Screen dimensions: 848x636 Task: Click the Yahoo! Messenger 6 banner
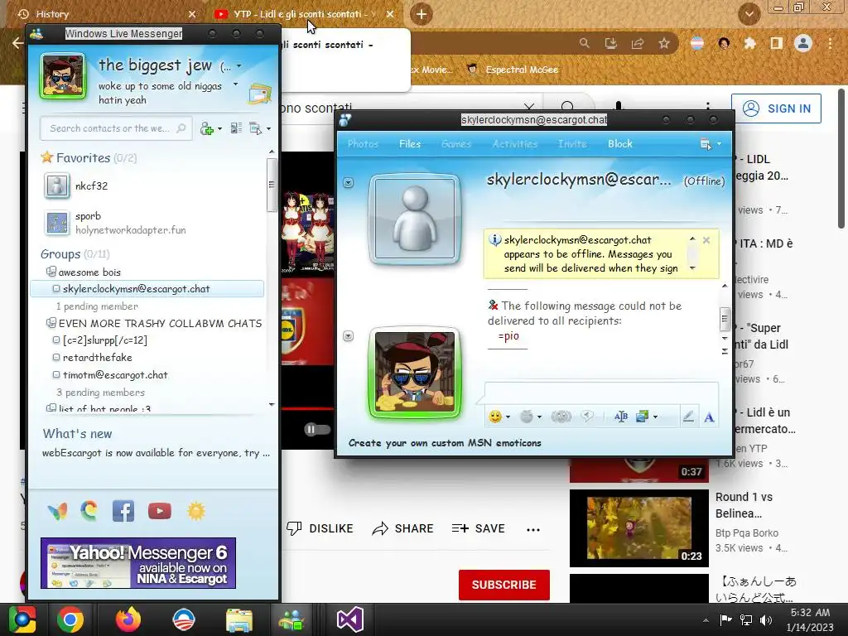(138, 563)
